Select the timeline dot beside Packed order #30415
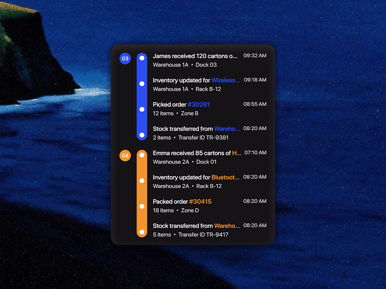Screen dimensions: 386x289 (142, 206)
